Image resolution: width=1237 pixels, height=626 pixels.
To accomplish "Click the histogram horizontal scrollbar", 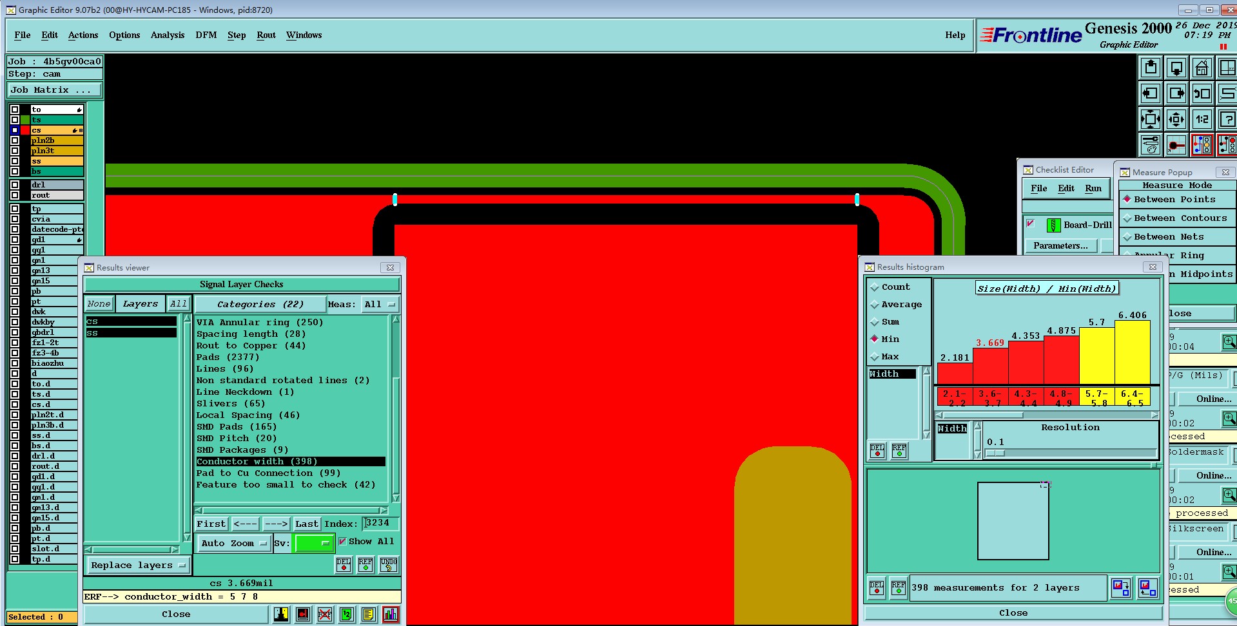I will pyautogui.click(x=1047, y=415).
